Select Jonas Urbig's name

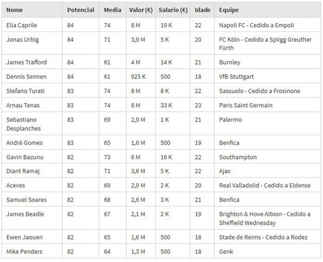click(x=23, y=40)
